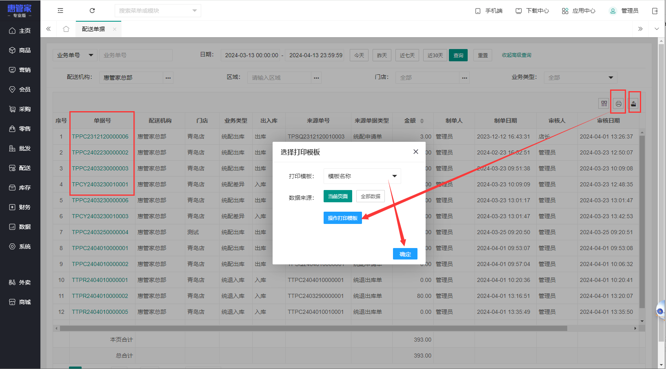Filter by 近30天
Screen dimensions: 666x369
coord(435,55)
